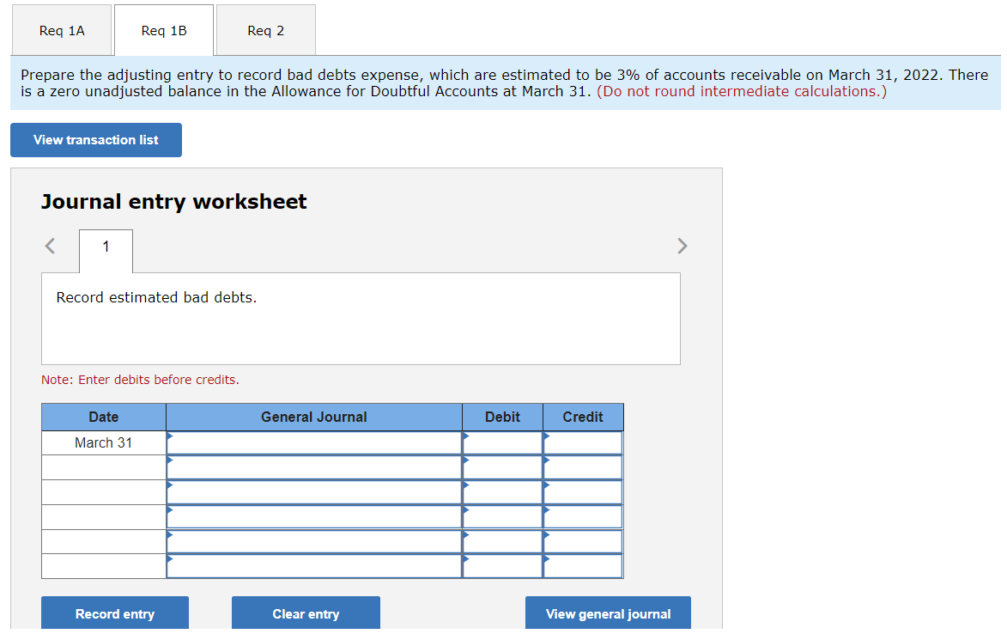
Task: Click the Credit field in the third row
Action: pos(583,492)
